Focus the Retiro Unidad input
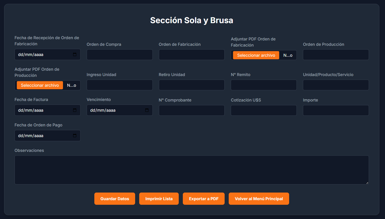The height and width of the screenshot is (219, 385). coord(191,85)
